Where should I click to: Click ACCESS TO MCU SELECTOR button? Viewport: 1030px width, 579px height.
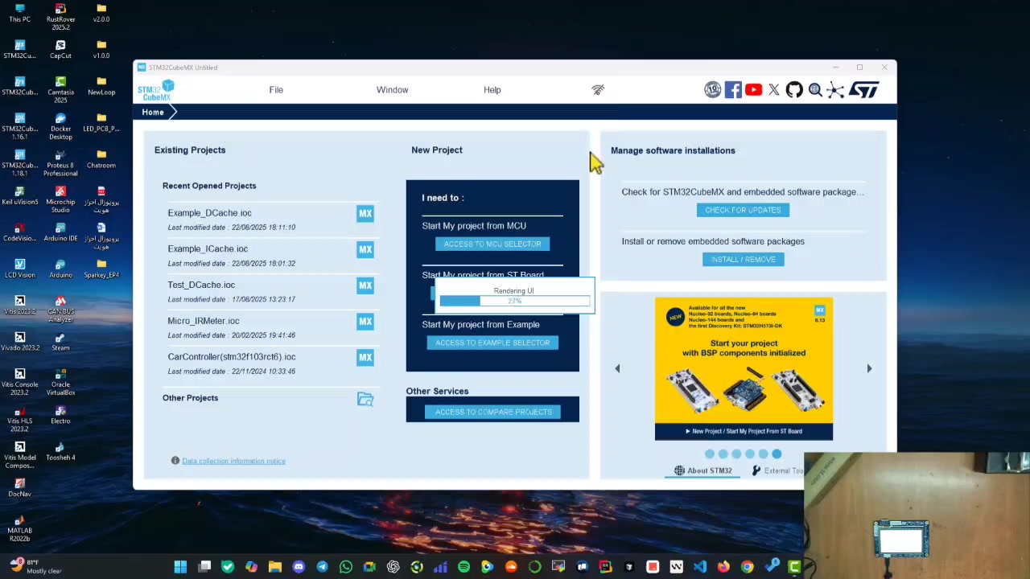[492, 244]
